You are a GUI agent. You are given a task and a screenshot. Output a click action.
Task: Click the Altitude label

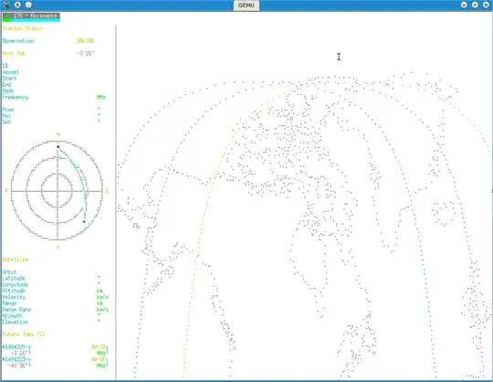pos(14,291)
